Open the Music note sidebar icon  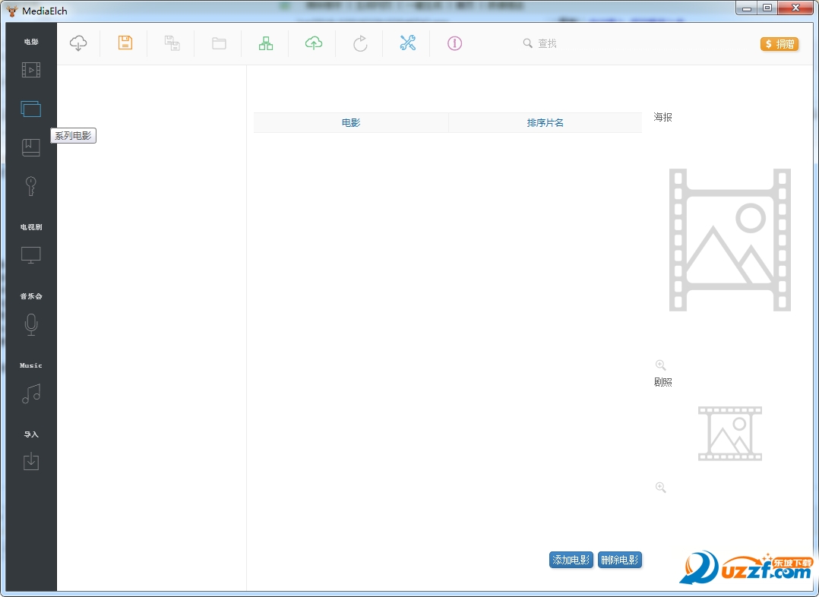click(31, 393)
